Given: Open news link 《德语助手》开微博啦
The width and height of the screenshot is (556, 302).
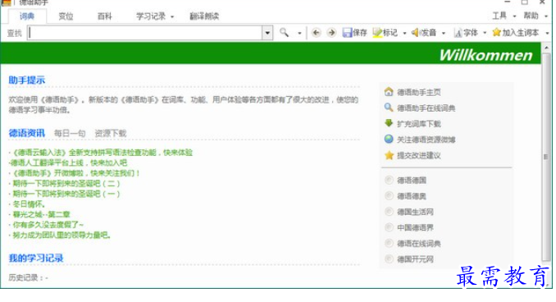Looking at the screenshot, I should [76, 173].
